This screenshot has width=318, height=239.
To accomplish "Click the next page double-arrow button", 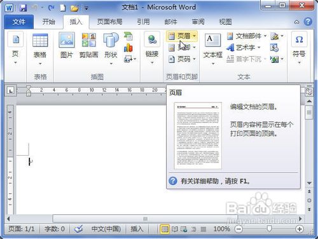I will pos(309,209).
